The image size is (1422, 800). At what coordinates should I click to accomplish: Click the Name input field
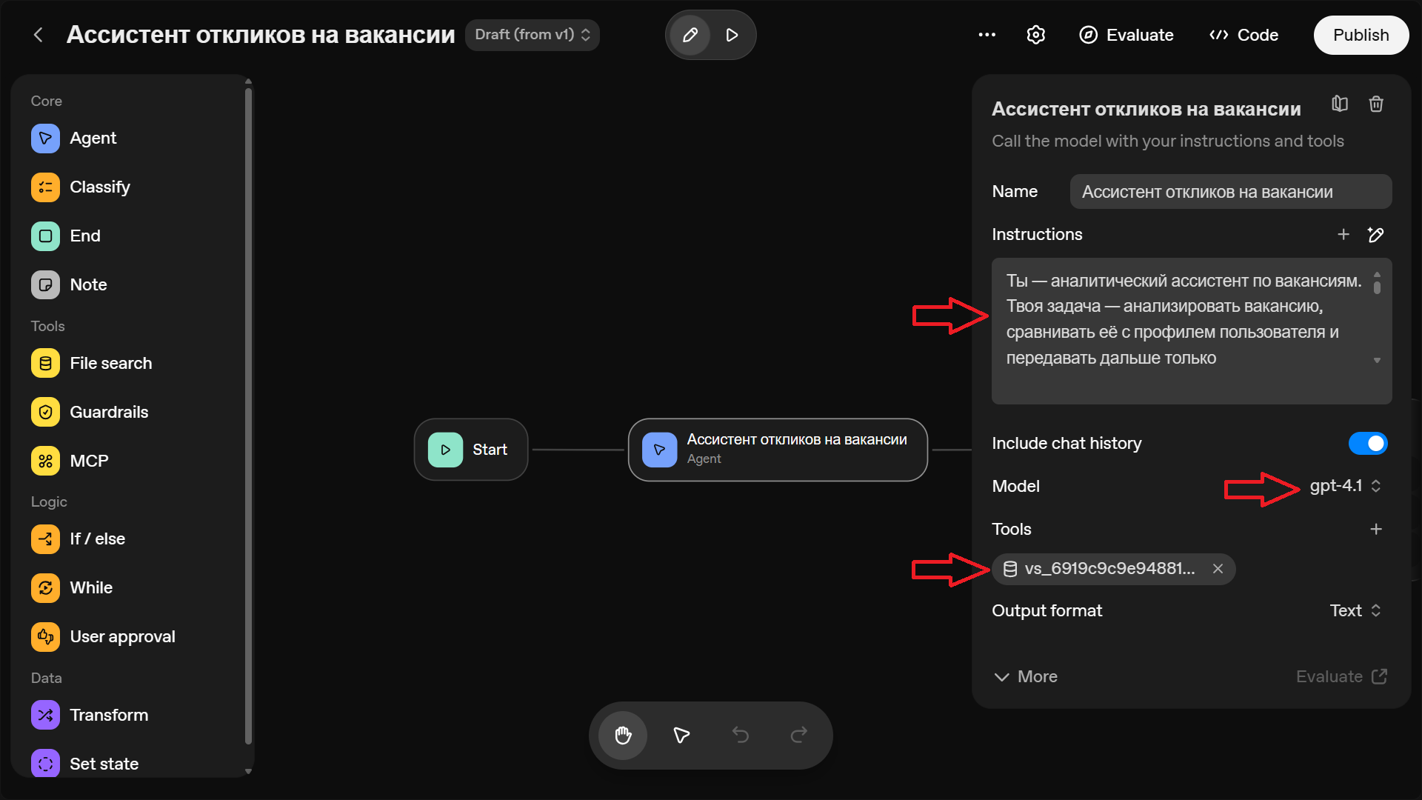pos(1230,192)
